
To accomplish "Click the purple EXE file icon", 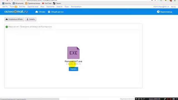I will point(73,53).
